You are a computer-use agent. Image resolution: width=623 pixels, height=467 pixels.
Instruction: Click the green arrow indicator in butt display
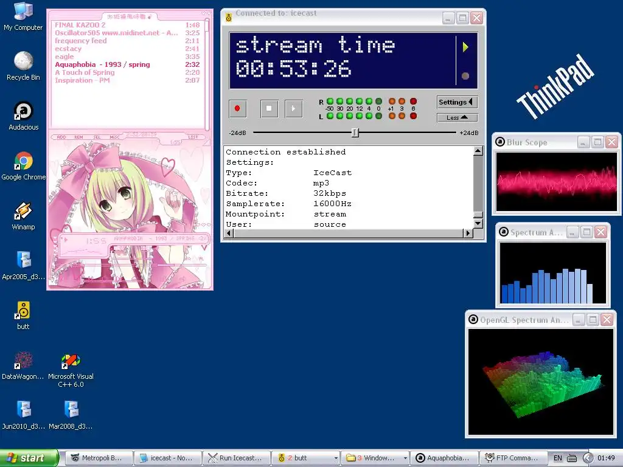coord(465,47)
